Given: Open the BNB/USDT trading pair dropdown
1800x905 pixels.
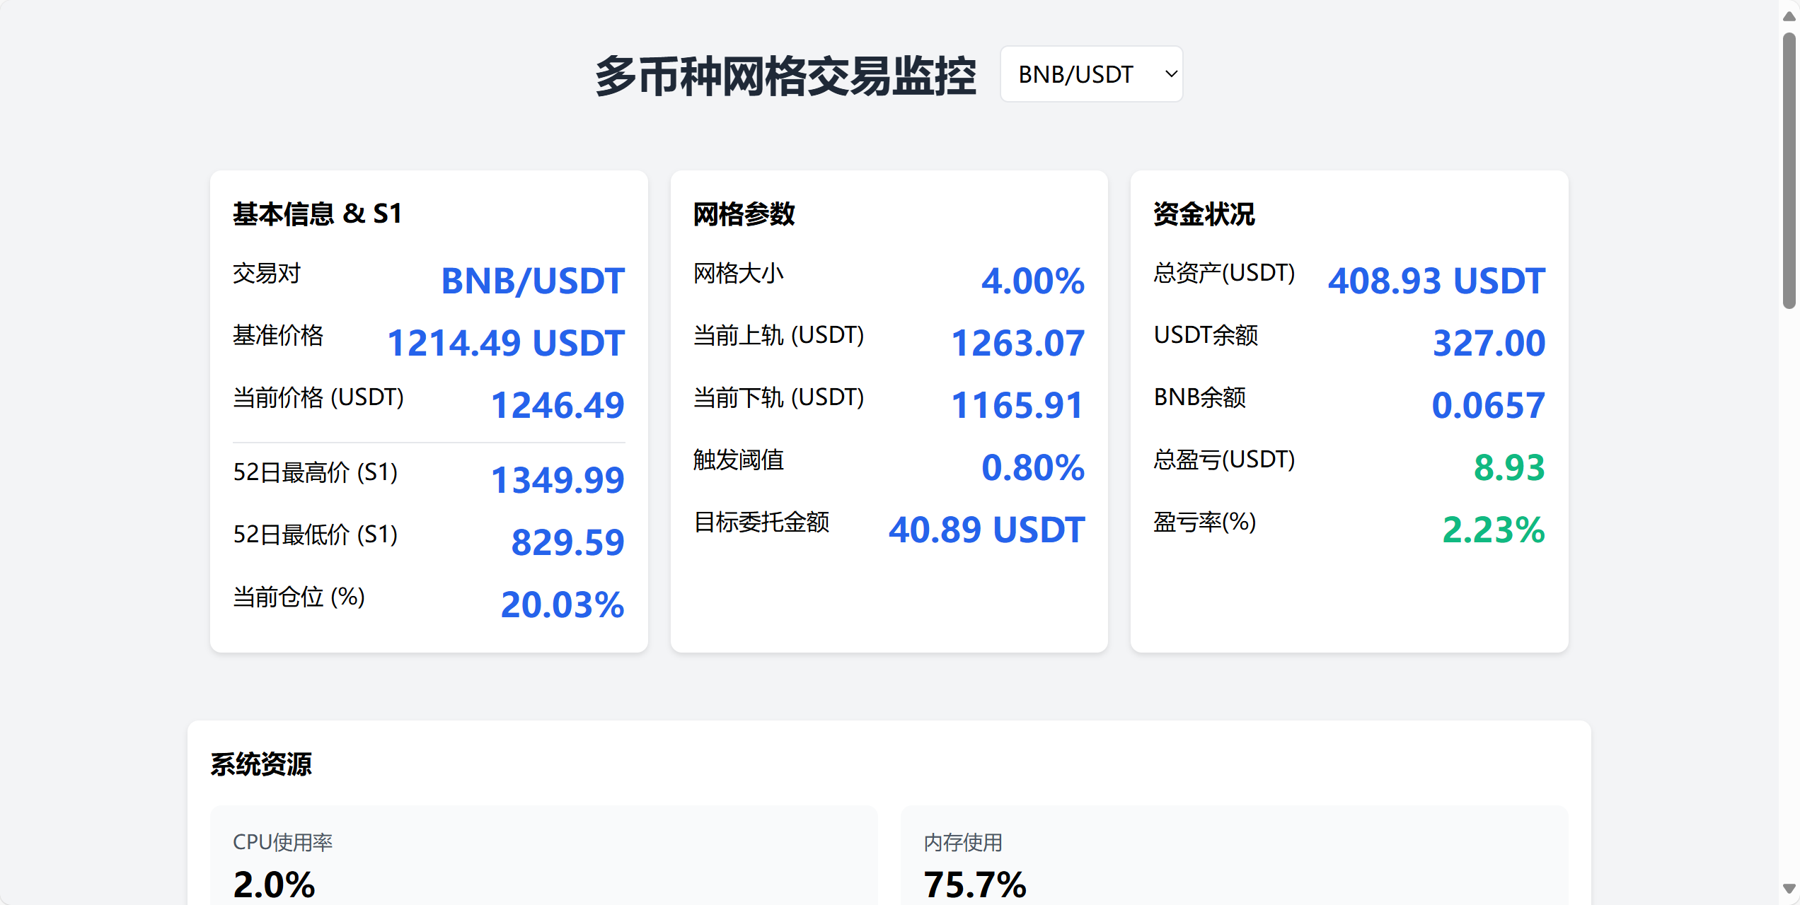Looking at the screenshot, I should pos(1091,74).
